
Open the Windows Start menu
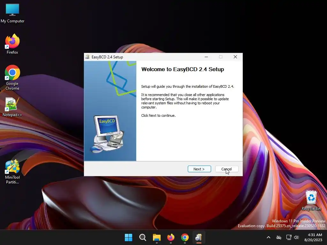point(128,237)
